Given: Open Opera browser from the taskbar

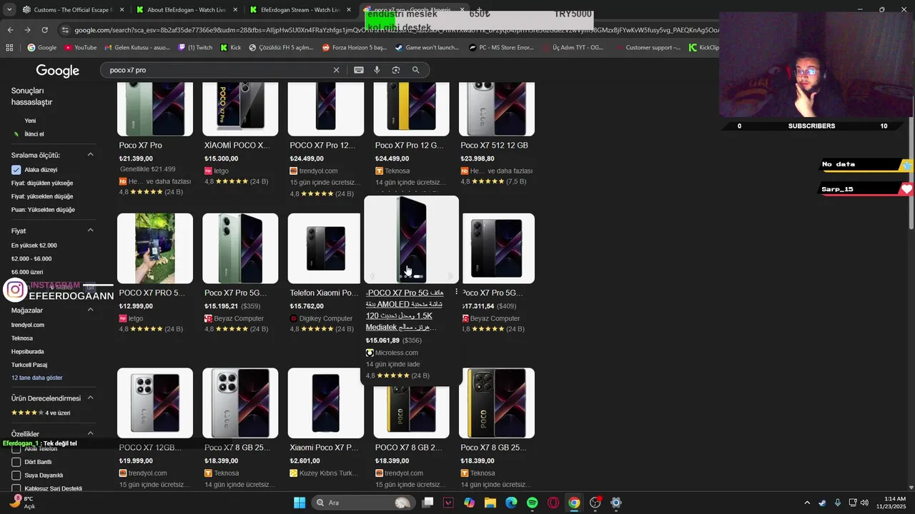Looking at the screenshot, I should coord(553,503).
